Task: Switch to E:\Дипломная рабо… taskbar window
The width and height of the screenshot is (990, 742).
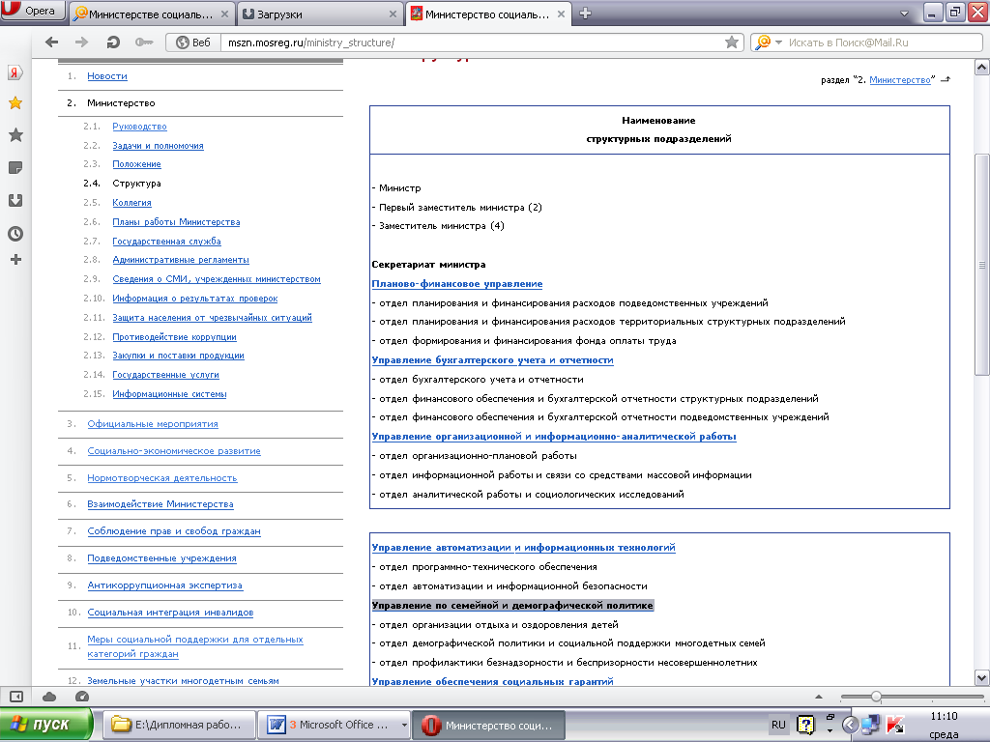Action: 179,725
